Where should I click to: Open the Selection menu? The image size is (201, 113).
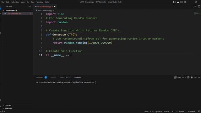pyautogui.click(x=15, y=2)
